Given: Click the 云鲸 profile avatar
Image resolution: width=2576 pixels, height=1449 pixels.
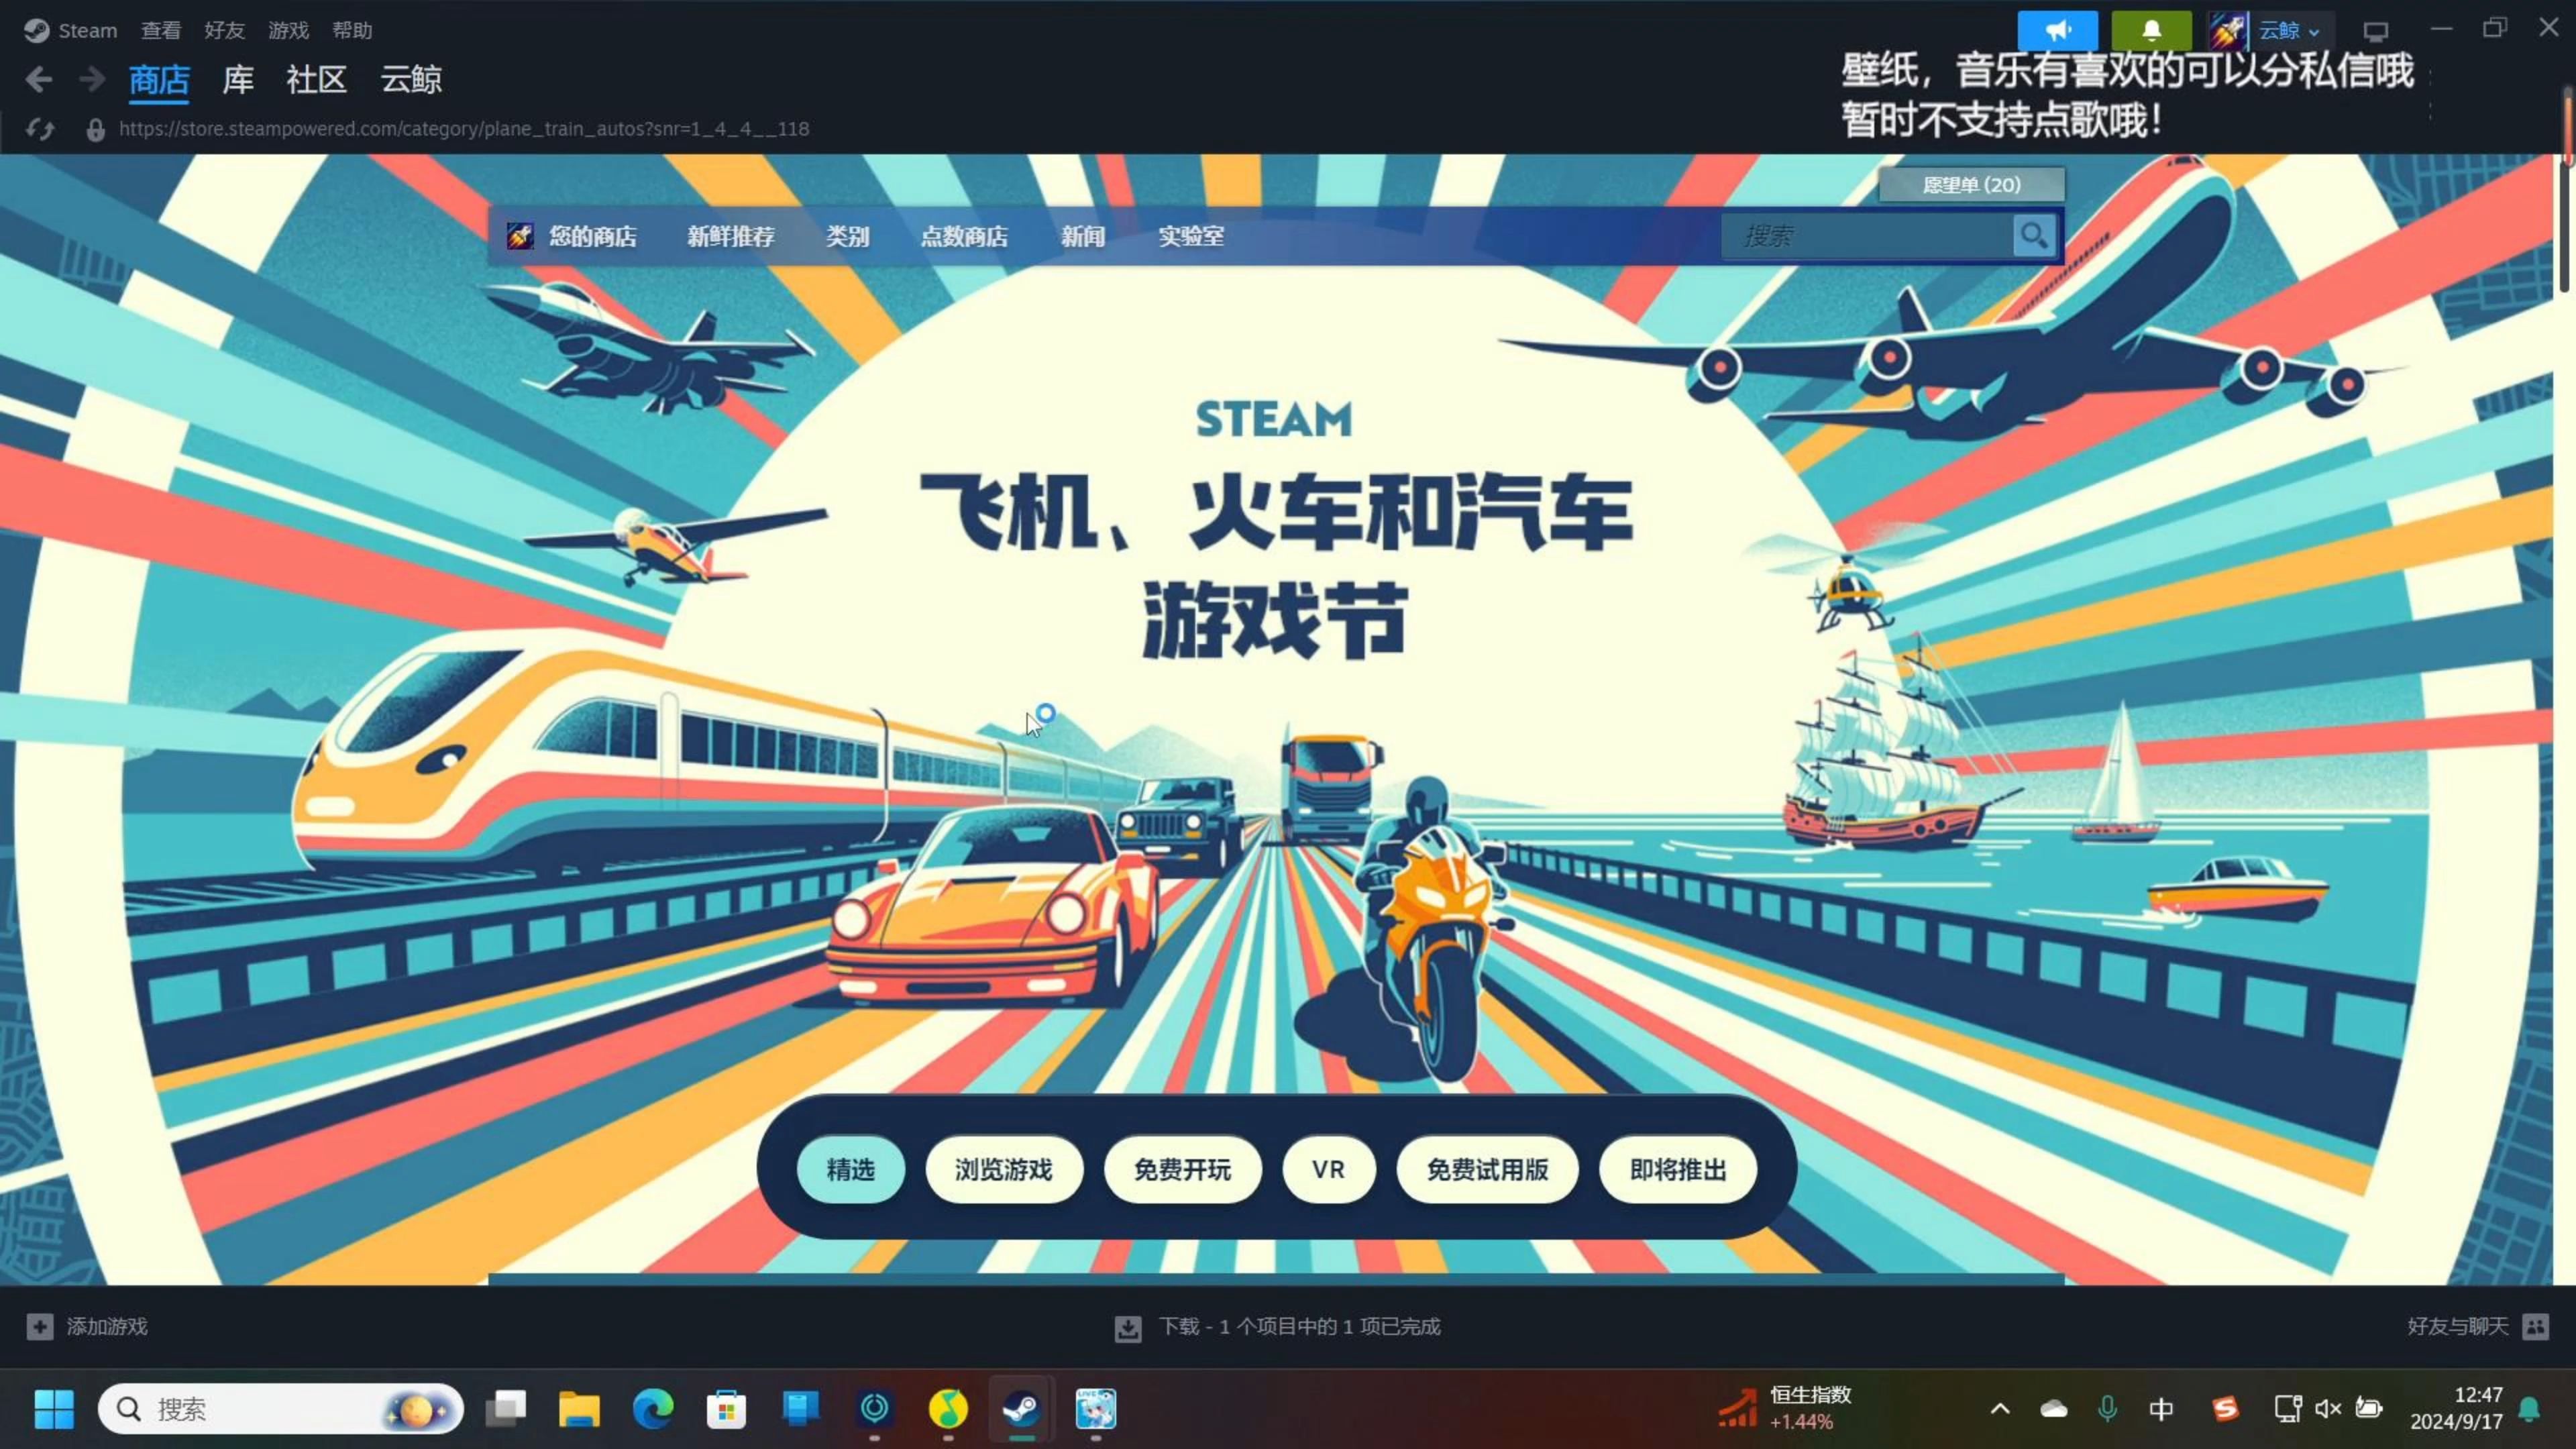Looking at the screenshot, I should [x=2227, y=30].
